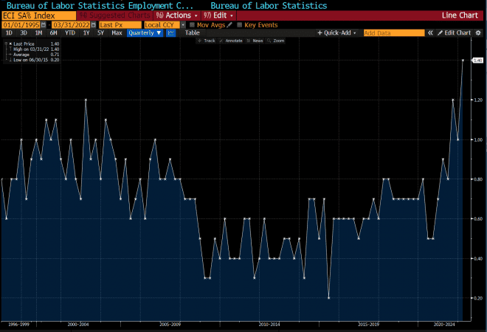Screen dimensions: 487x332
Task: Toggle the Track crosshair option
Action: 208,41
